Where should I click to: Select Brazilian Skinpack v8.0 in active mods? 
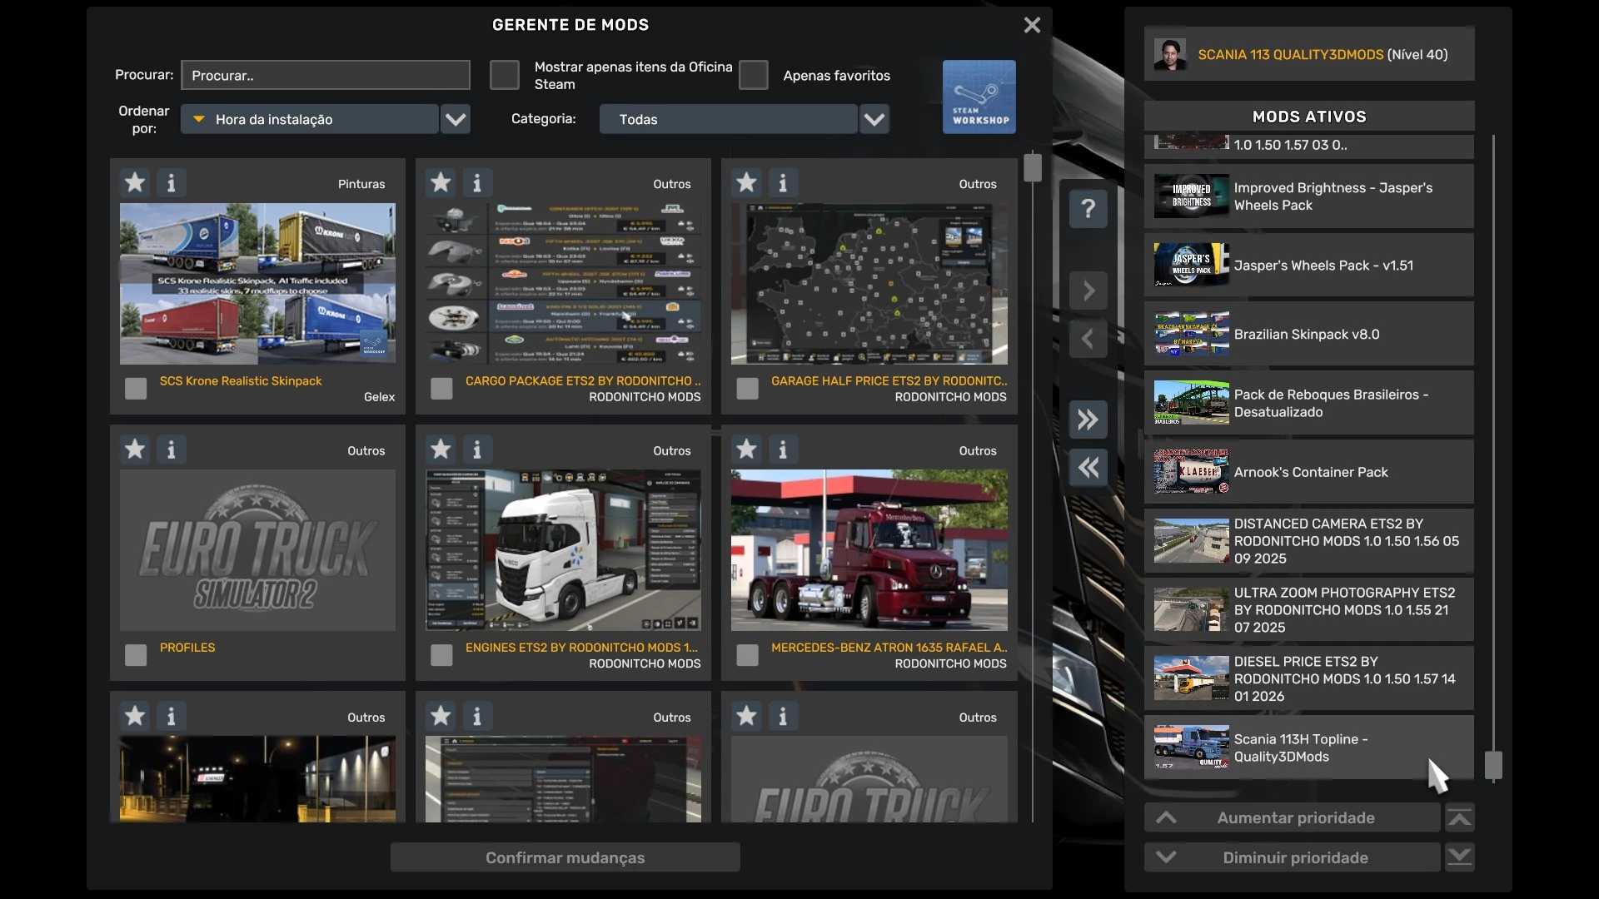(1308, 334)
